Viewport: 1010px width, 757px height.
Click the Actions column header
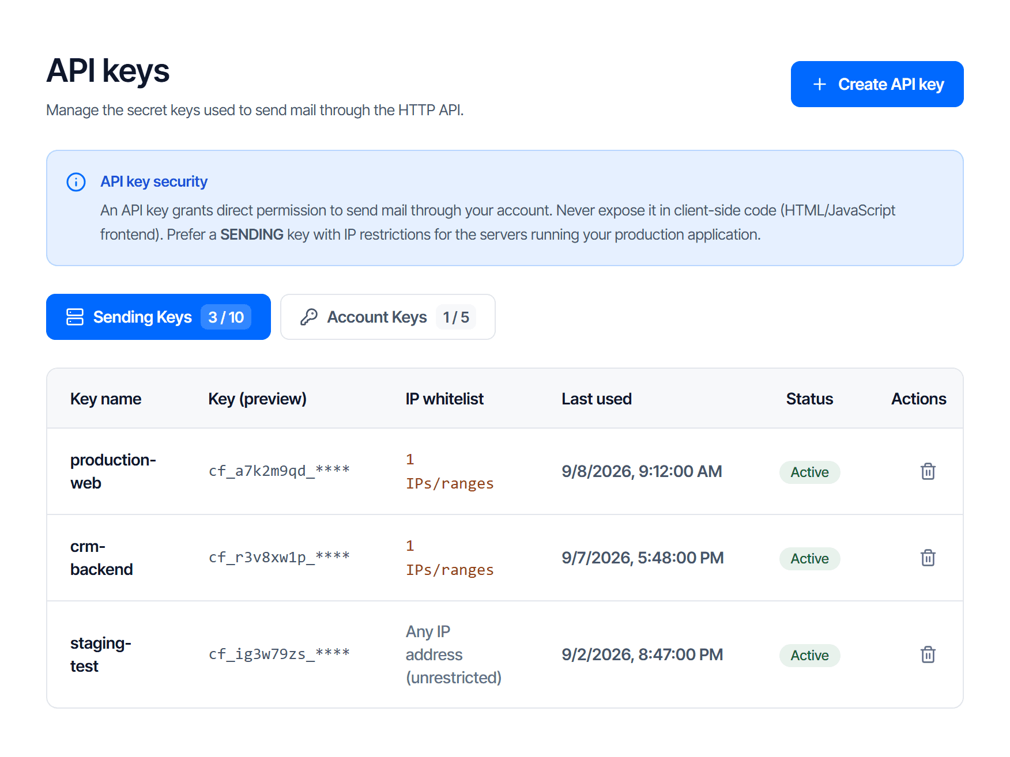[x=919, y=399]
